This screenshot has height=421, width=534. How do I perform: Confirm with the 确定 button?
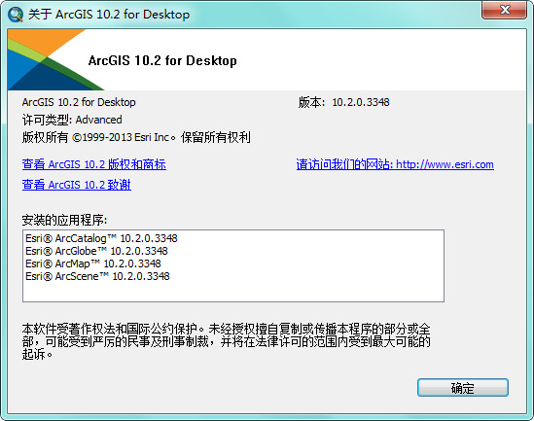(463, 388)
